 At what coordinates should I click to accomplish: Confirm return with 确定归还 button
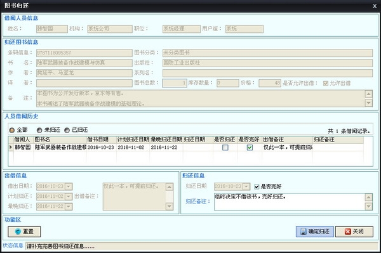click(315, 231)
